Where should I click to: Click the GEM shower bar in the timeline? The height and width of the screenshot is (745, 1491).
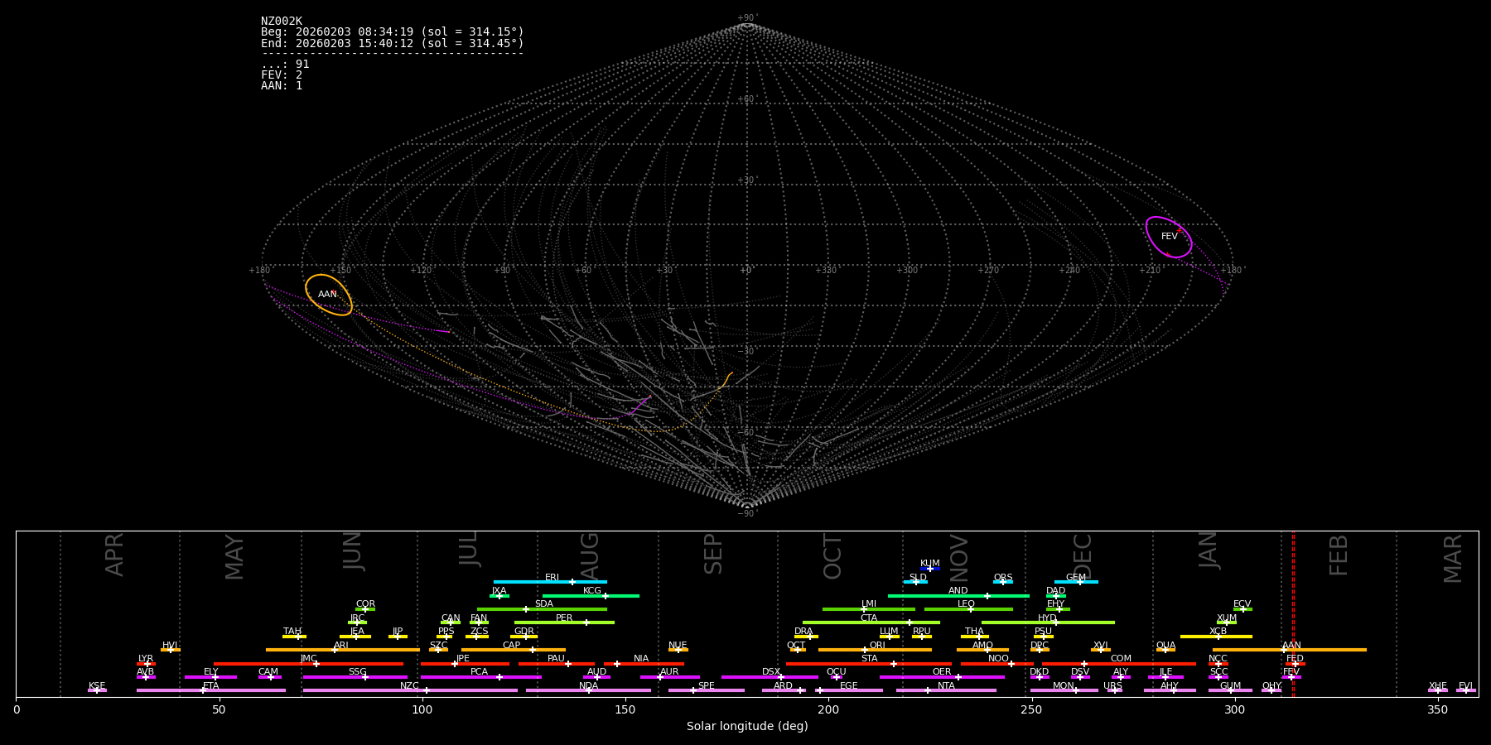click(1076, 582)
